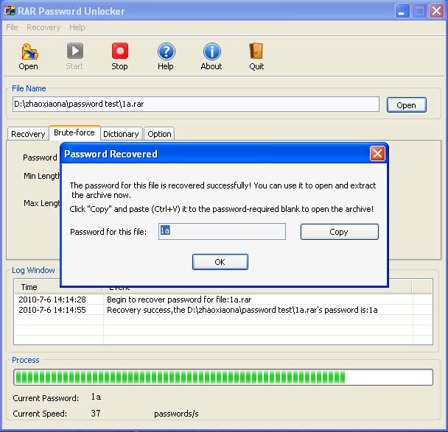Screen dimensions: 448x432
Task: Click the 'Password Recovered' dialog title
Action: coord(111,154)
